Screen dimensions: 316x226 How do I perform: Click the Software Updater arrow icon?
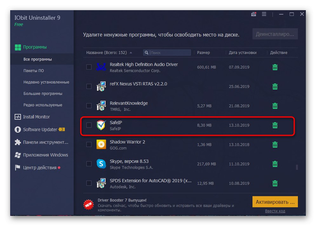click(18, 130)
